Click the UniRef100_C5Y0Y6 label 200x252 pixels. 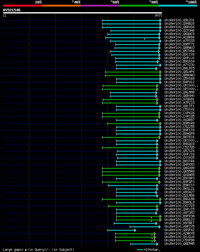coord(179,110)
